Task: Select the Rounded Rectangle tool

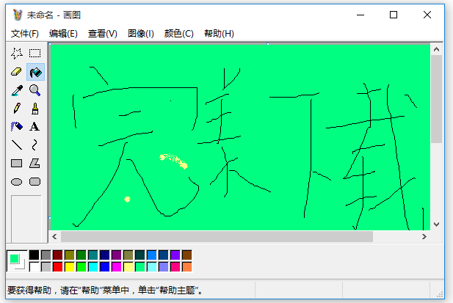Action: (35, 182)
